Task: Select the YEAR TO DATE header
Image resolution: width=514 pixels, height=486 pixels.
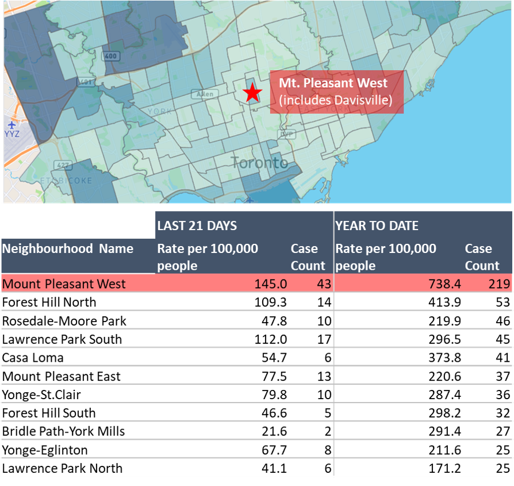Action: pos(377,225)
